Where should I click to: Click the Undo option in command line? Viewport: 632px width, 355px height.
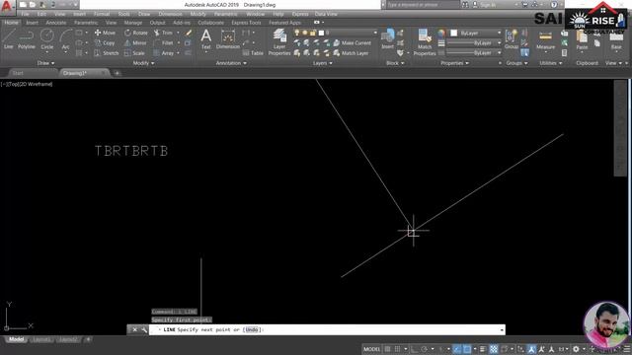coord(252,329)
